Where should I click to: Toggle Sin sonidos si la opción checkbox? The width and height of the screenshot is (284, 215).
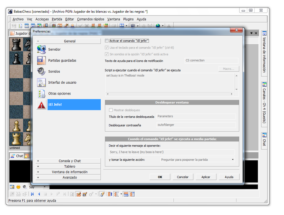pos(106,54)
